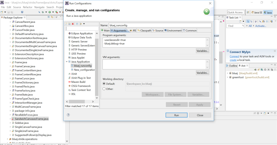The width and height of the screenshot is (277, 145).
Task: Click the green Run button in Eclipse toolbar
Action: 50,12
